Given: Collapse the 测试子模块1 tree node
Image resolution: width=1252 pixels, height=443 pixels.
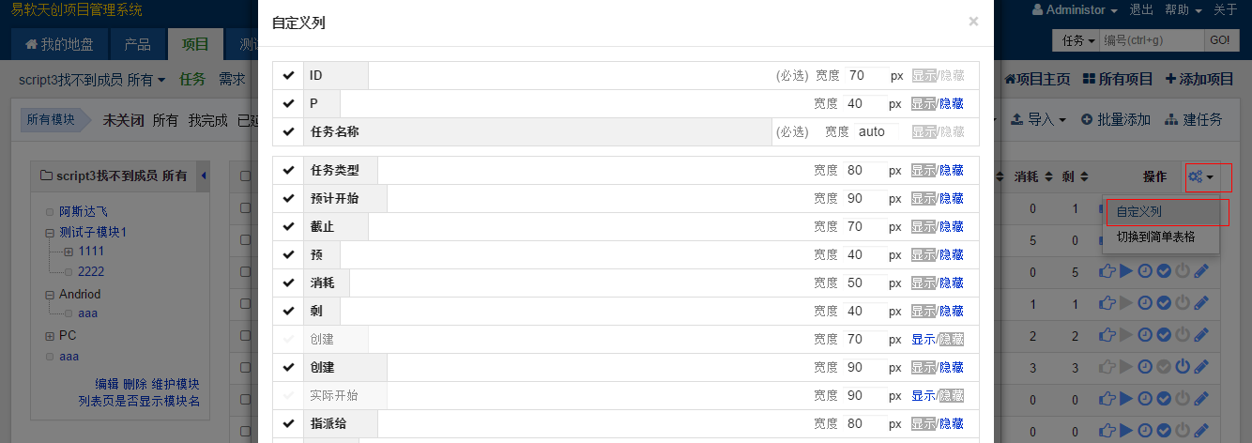Looking at the screenshot, I should (x=50, y=232).
